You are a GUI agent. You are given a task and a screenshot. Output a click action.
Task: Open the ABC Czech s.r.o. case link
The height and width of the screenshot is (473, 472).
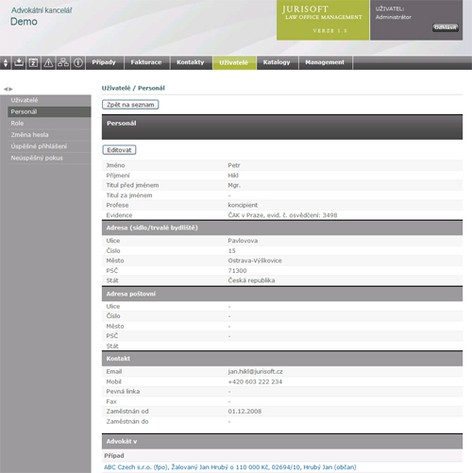tap(230, 467)
